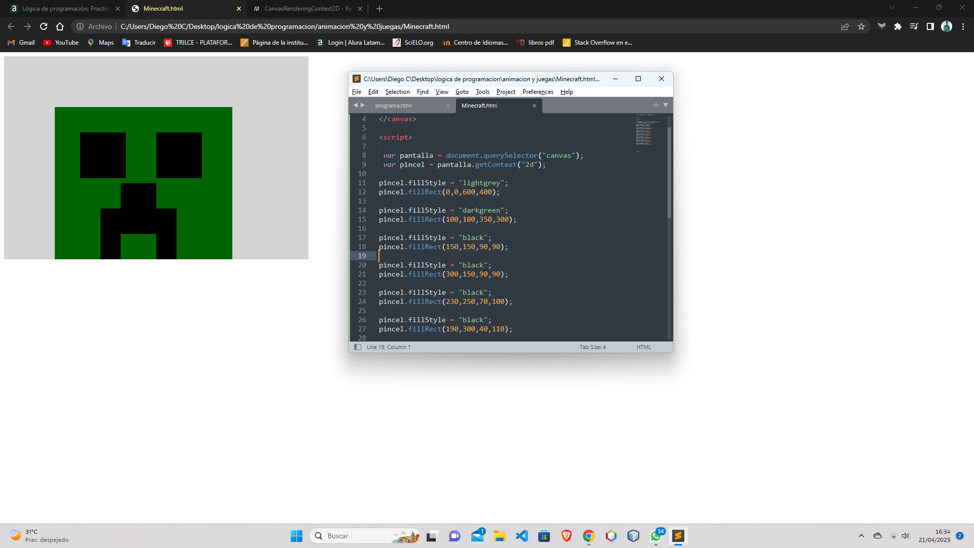
Task: Open the Stack Overflow bookmark
Action: pyautogui.click(x=598, y=43)
